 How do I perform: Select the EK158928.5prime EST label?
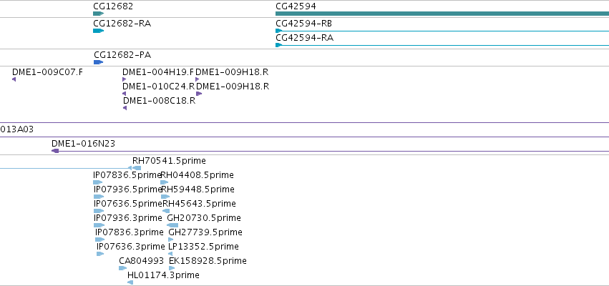click(208, 261)
